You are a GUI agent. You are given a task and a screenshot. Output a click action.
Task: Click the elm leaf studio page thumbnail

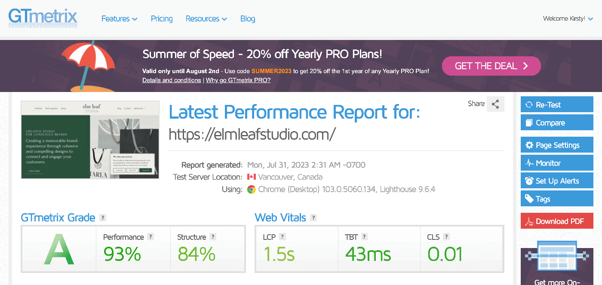coord(90,140)
